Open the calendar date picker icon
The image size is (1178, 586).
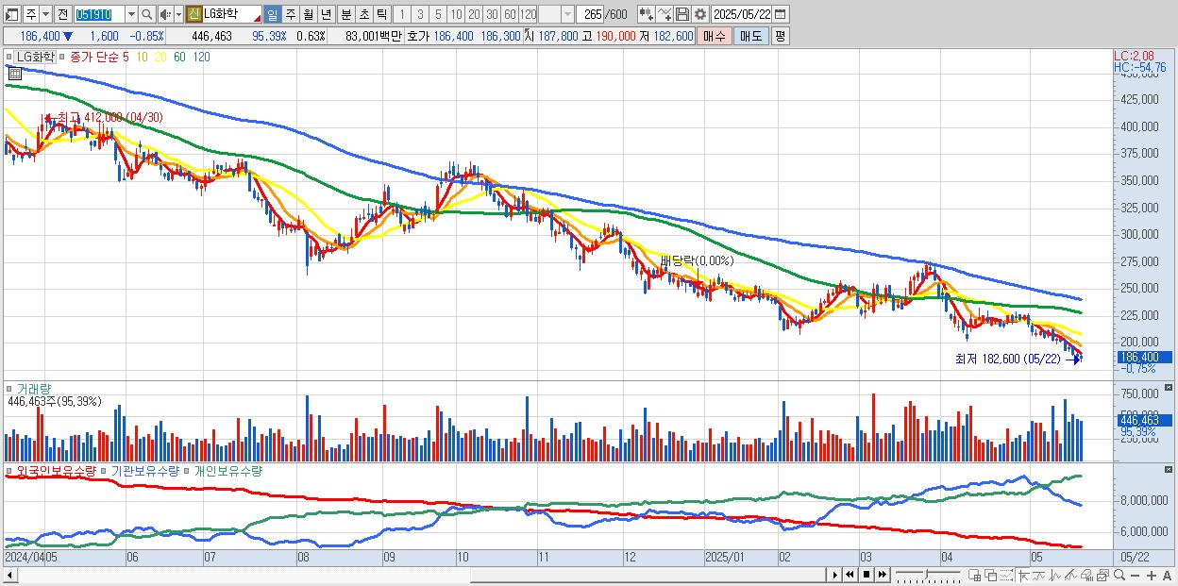pyautogui.click(x=780, y=14)
